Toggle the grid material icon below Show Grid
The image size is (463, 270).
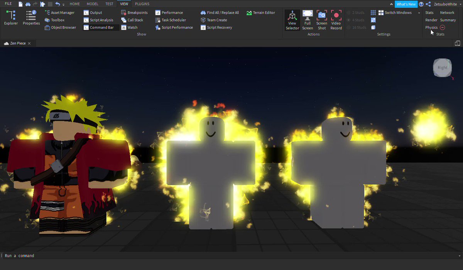[x=373, y=20]
